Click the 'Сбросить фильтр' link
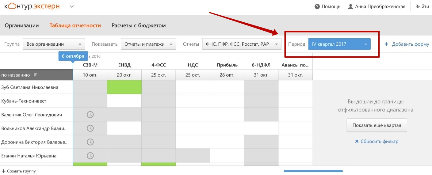 coord(377,141)
